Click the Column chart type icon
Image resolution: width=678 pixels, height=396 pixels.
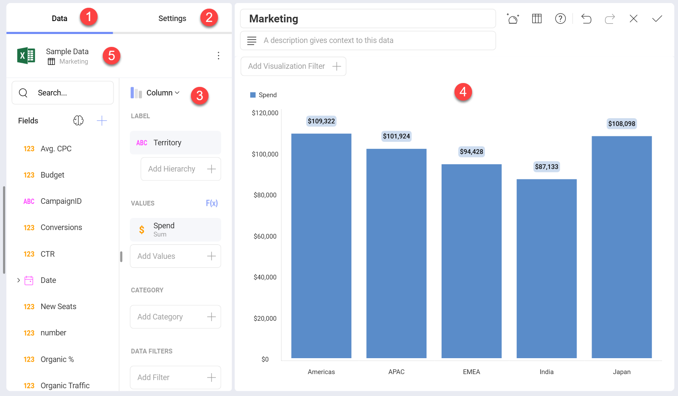pos(136,93)
